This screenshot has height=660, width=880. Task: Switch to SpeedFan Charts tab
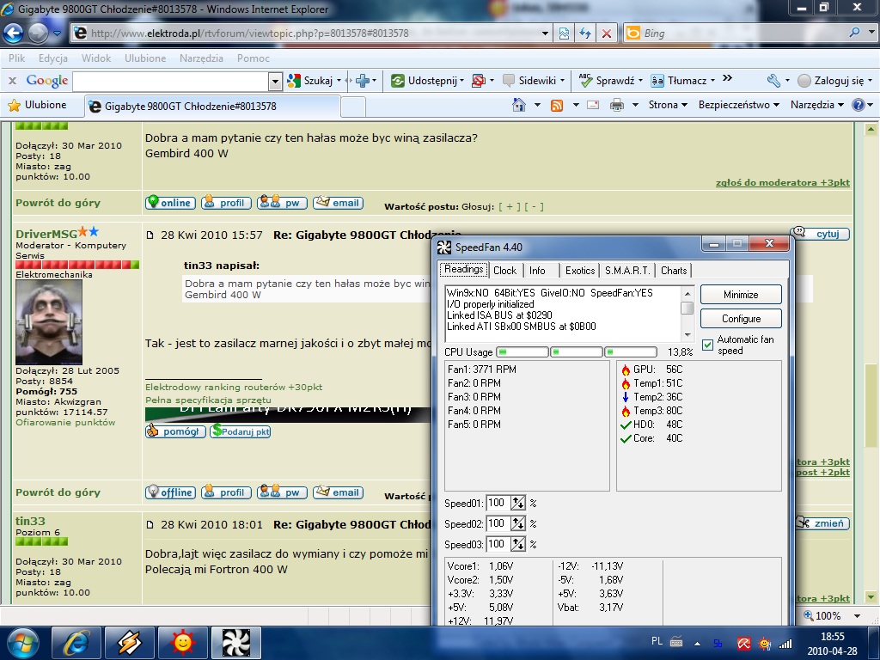tap(674, 271)
